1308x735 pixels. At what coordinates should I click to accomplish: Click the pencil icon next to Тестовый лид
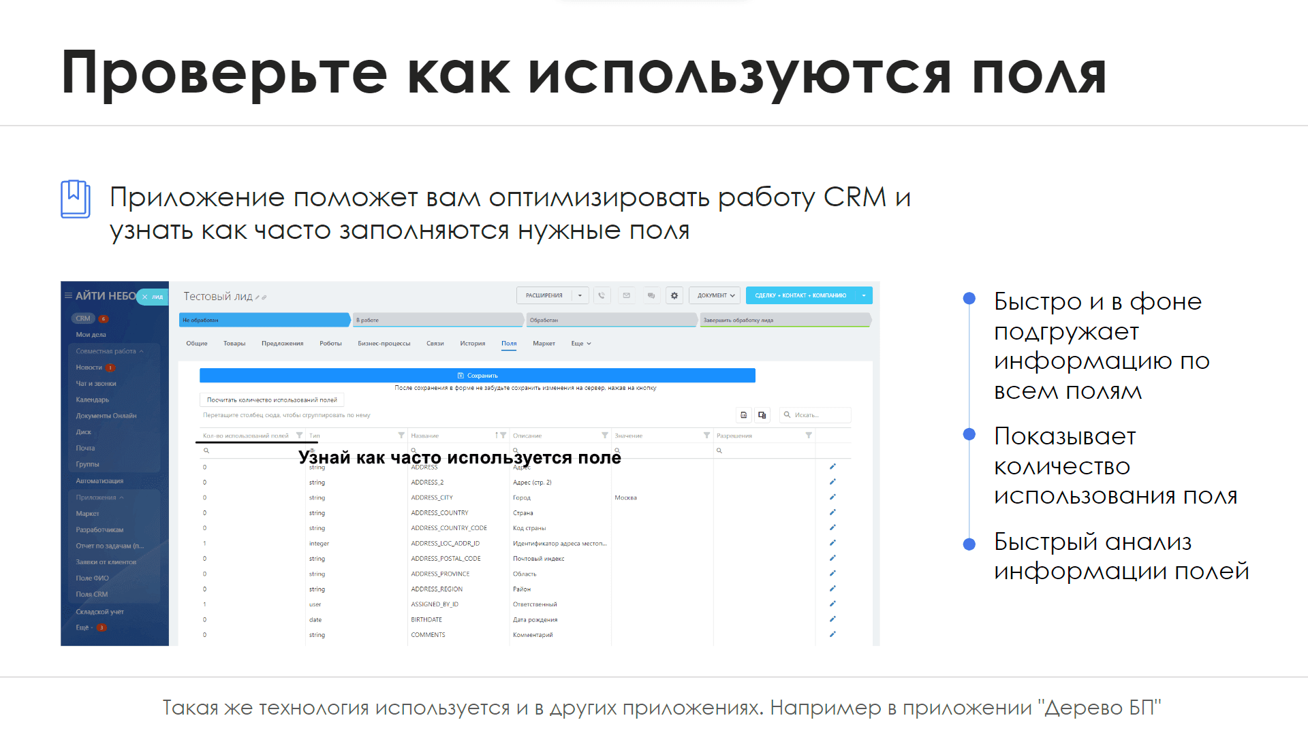[x=258, y=297]
